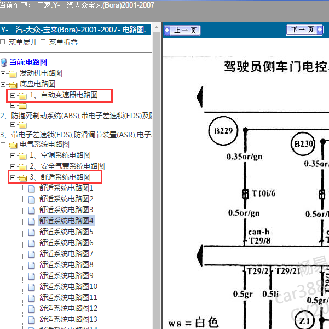Open 舒适系统电路图10 page
Screen dimensions: 329x329
click(x=68, y=286)
